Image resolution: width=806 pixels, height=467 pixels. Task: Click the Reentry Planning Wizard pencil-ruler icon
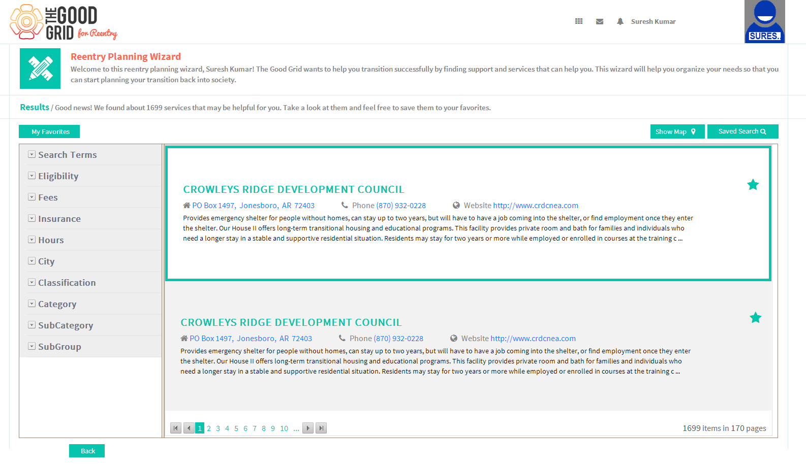40,69
